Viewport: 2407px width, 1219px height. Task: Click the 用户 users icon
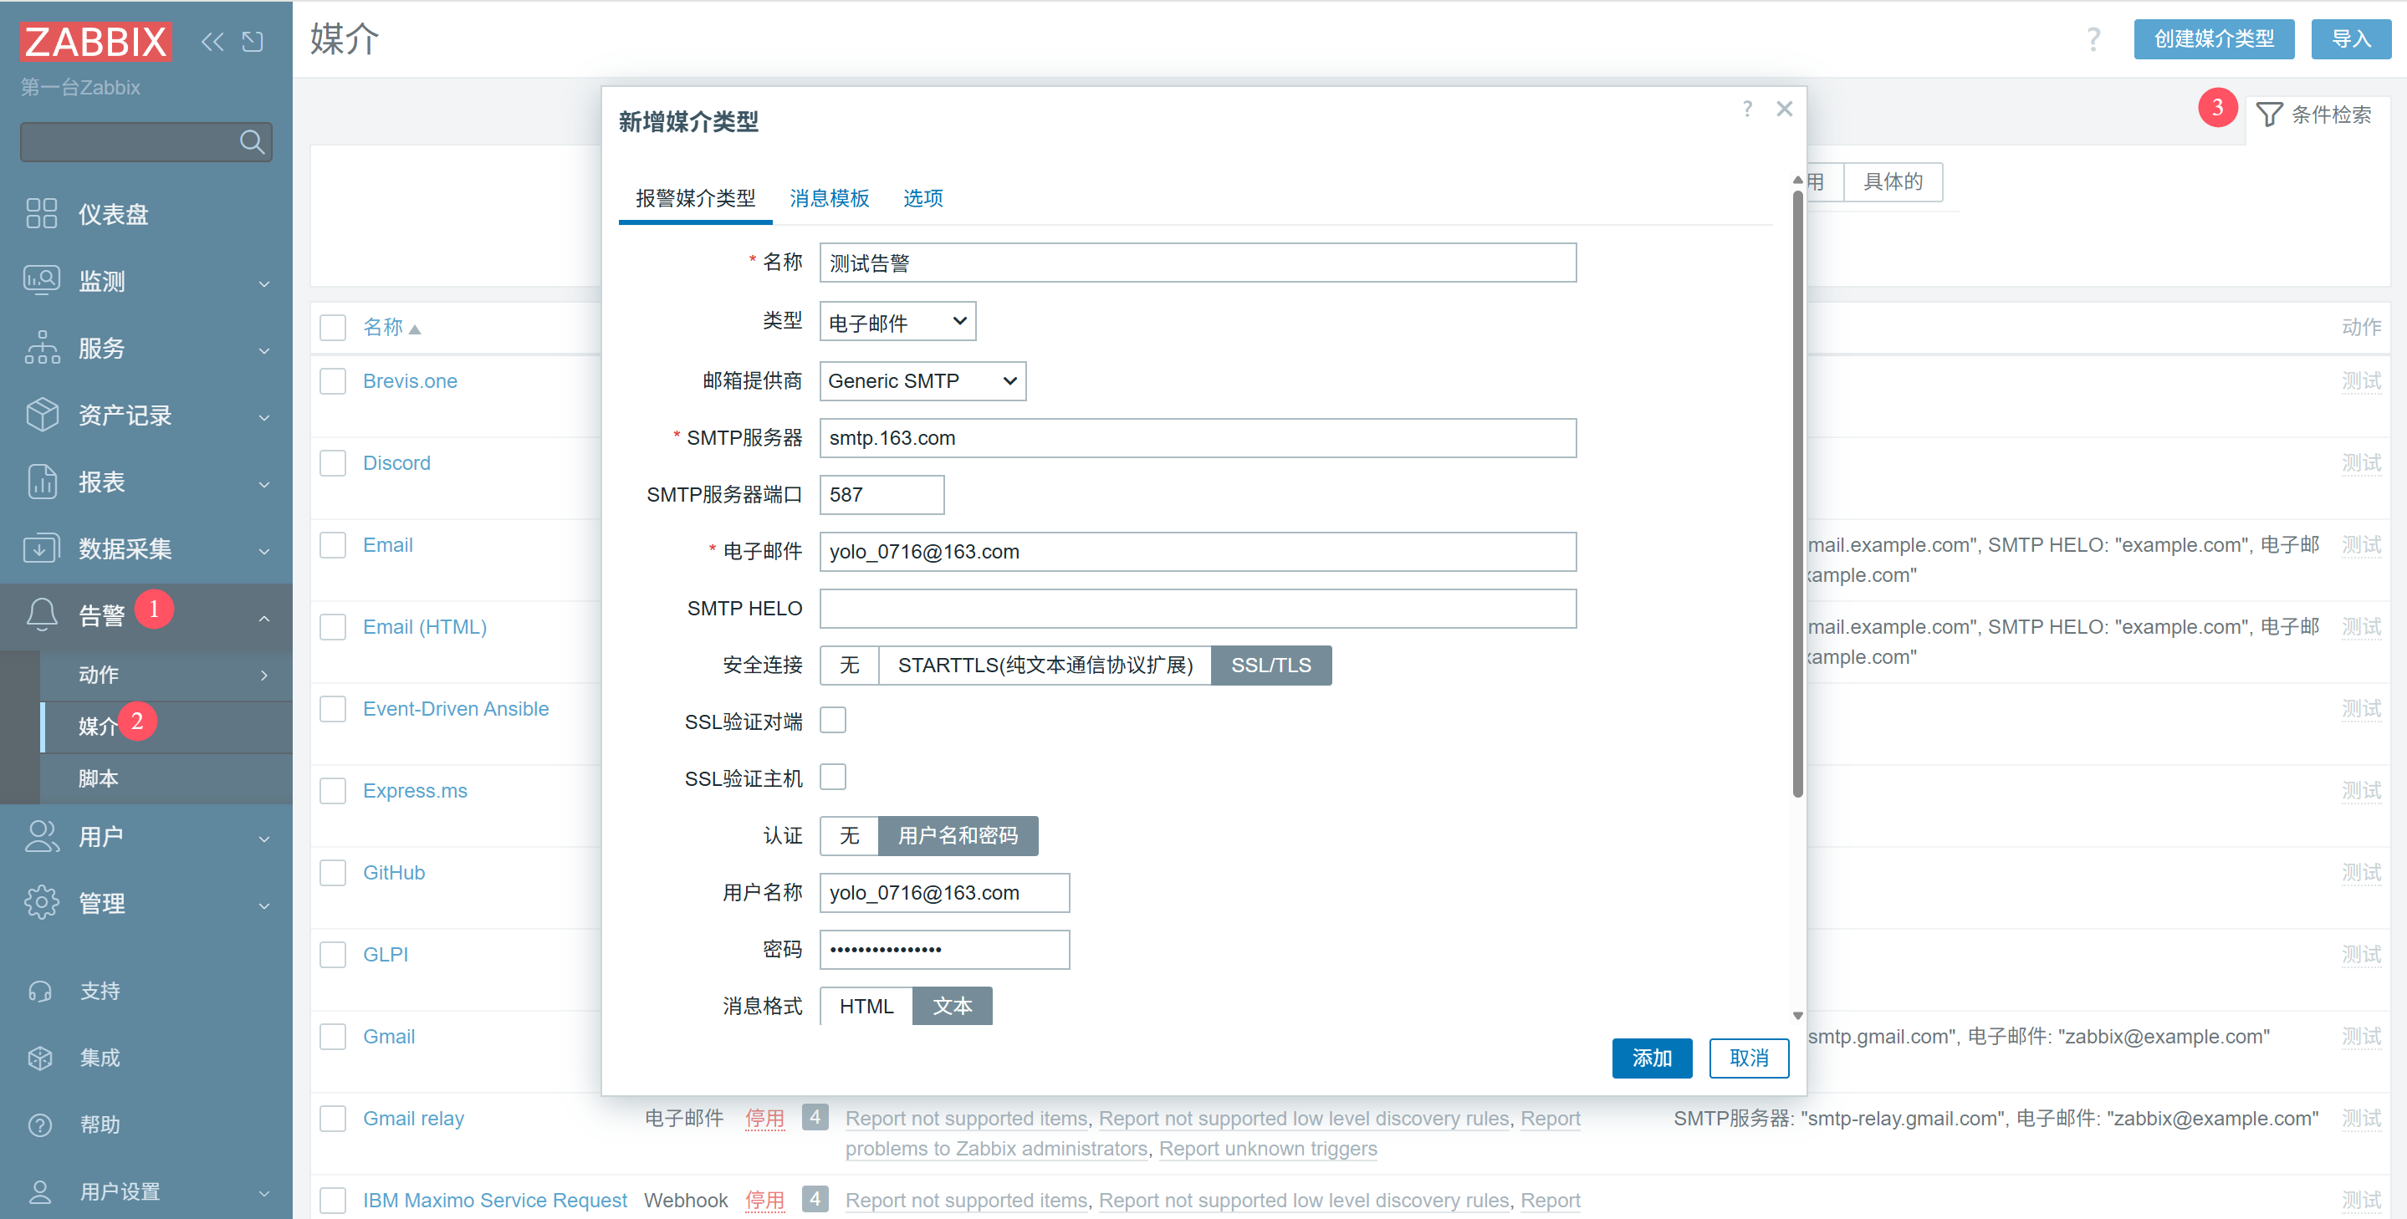point(41,836)
